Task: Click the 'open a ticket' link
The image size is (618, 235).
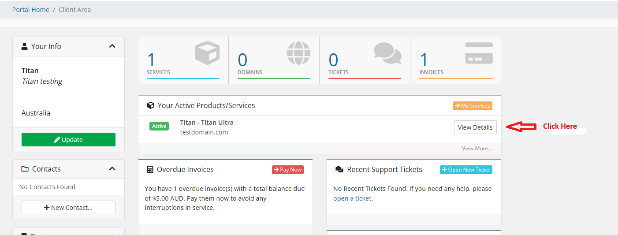Action: [352, 198]
